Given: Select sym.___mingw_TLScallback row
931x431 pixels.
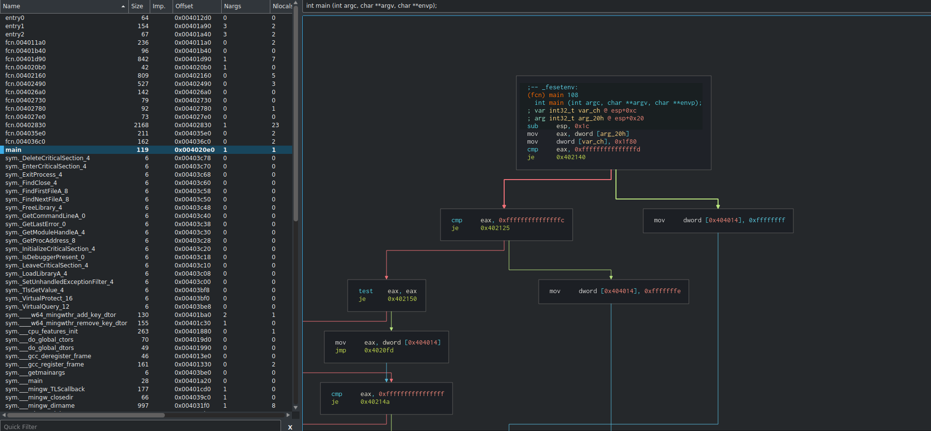Looking at the screenshot, I should [x=146, y=389].
